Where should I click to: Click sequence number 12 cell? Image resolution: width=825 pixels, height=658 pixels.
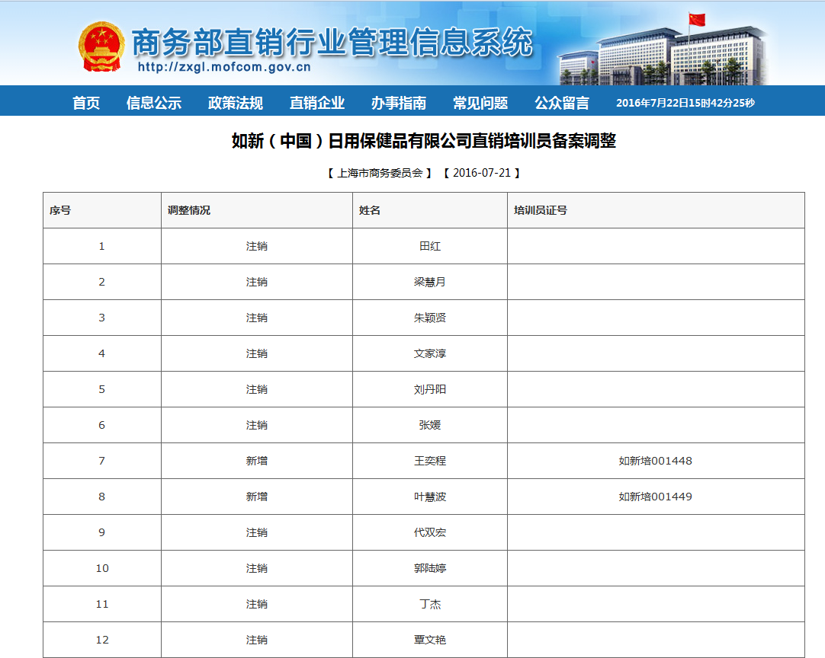tap(102, 640)
